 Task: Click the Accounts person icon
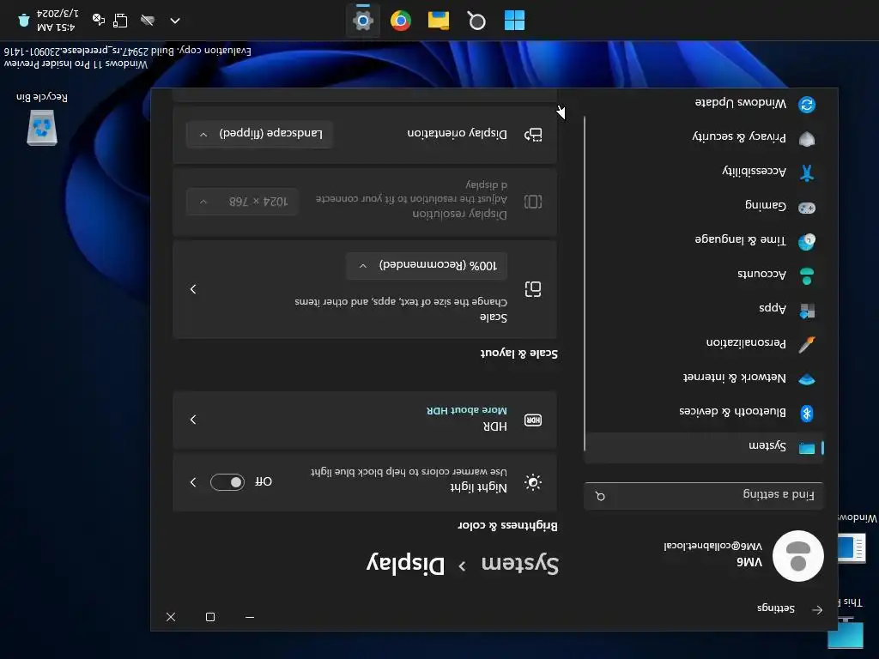(x=807, y=275)
